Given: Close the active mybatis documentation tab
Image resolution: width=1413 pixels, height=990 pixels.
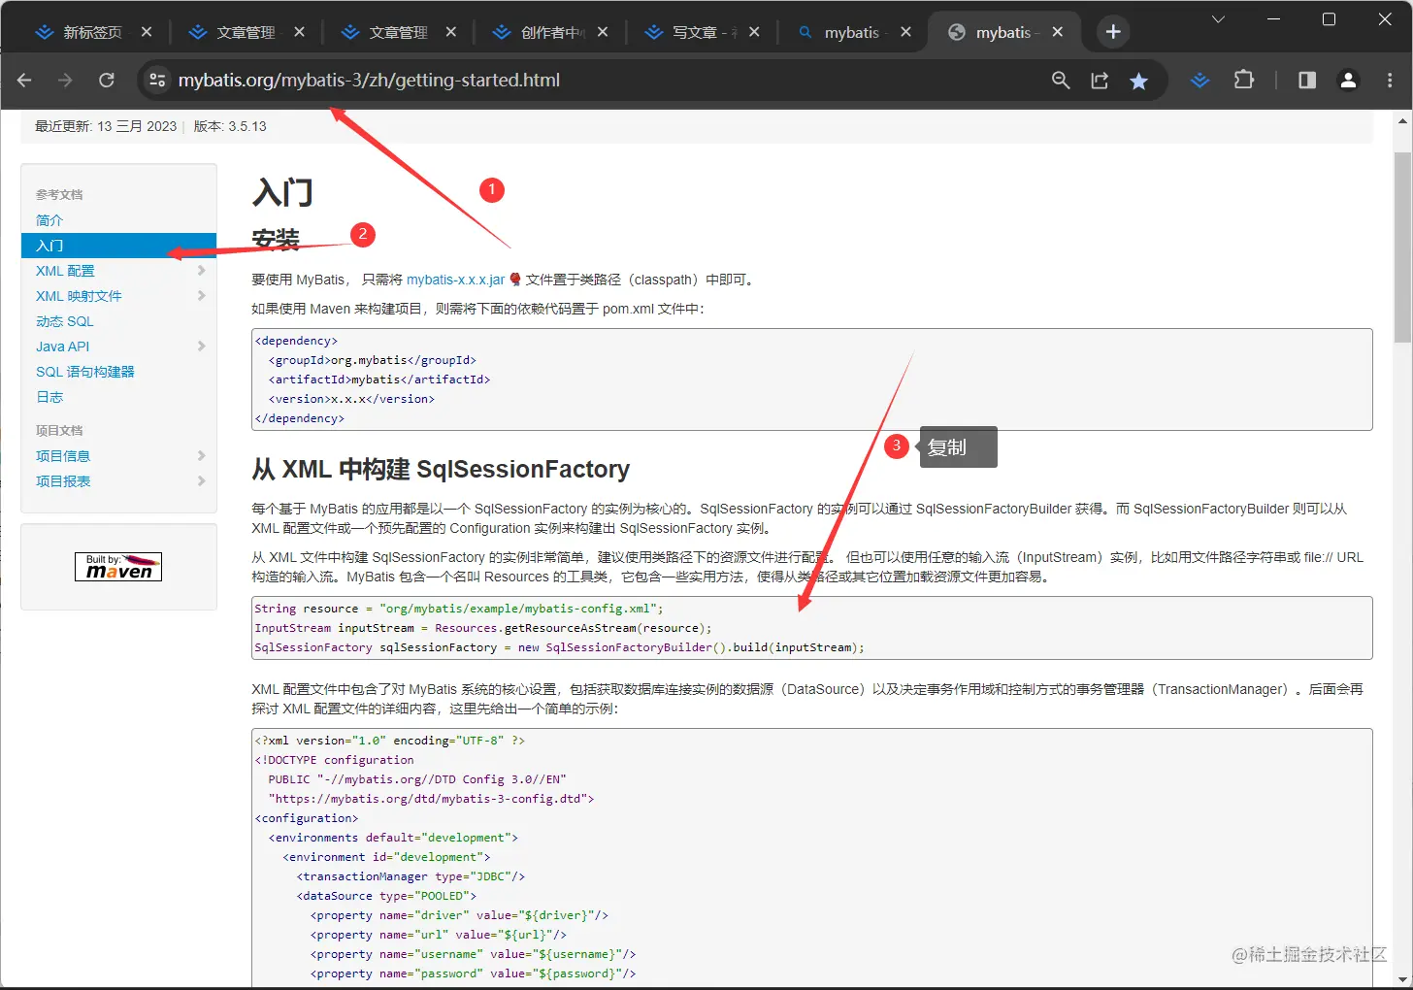Looking at the screenshot, I should click(1058, 32).
